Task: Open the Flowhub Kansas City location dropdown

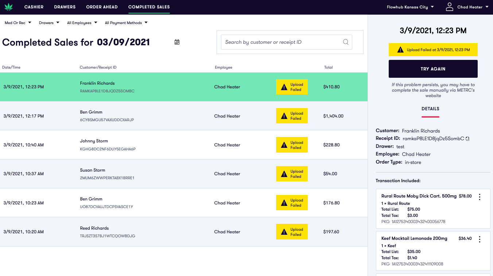Action: [x=410, y=7]
